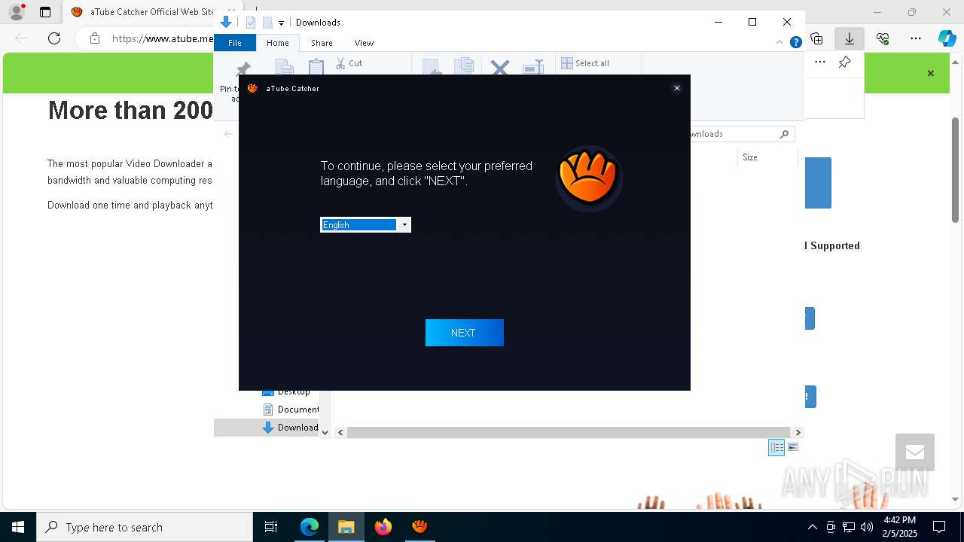Screen dimensions: 964x542
Task: Click the aTube Catcher flame logo image
Action: point(589,178)
